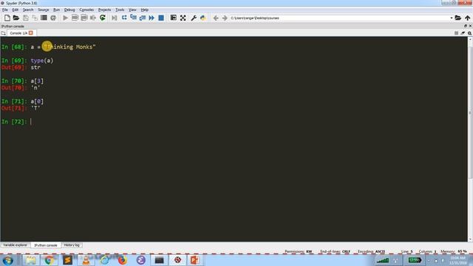Open the PYTHONPATH manager icon
Viewport: 473px width, 266px height.
(x=203, y=18)
